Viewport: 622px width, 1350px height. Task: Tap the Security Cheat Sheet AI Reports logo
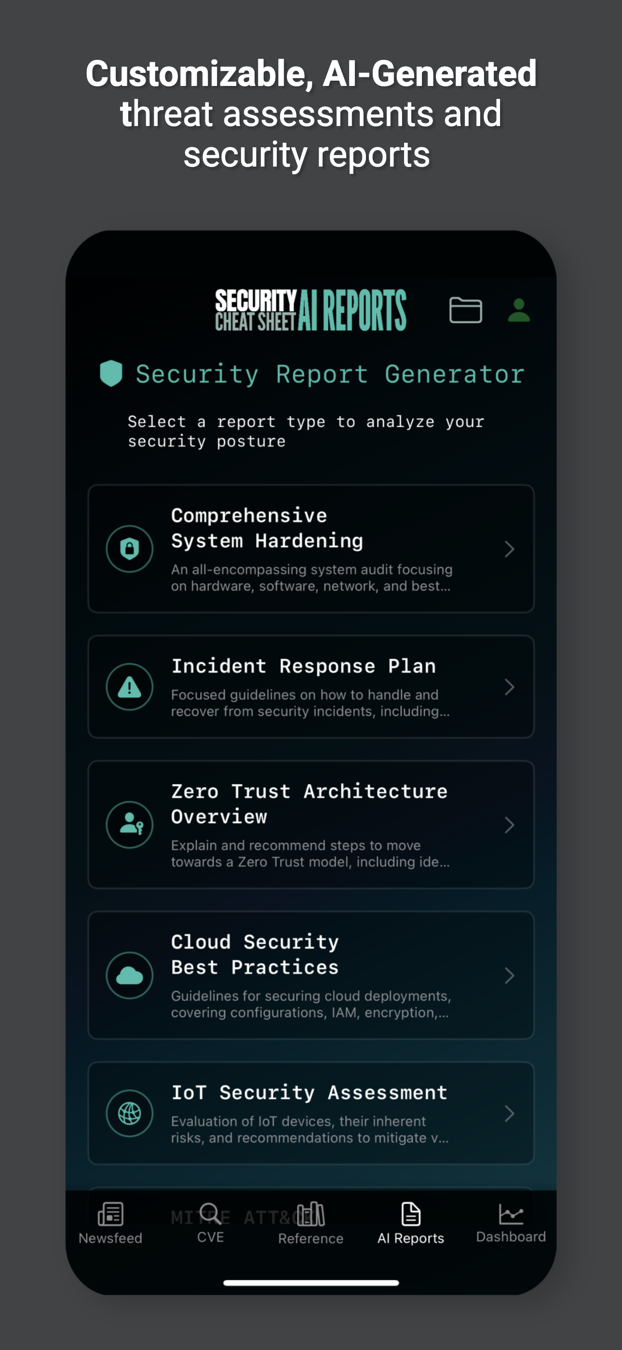coord(311,309)
